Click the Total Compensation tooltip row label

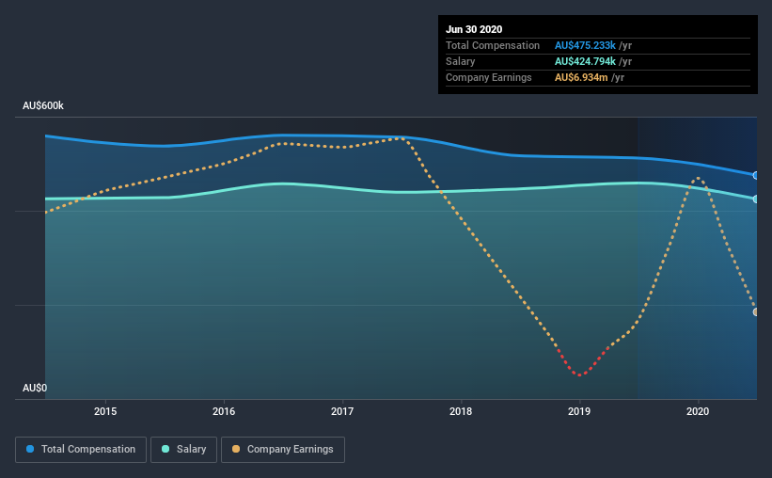(493, 45)
